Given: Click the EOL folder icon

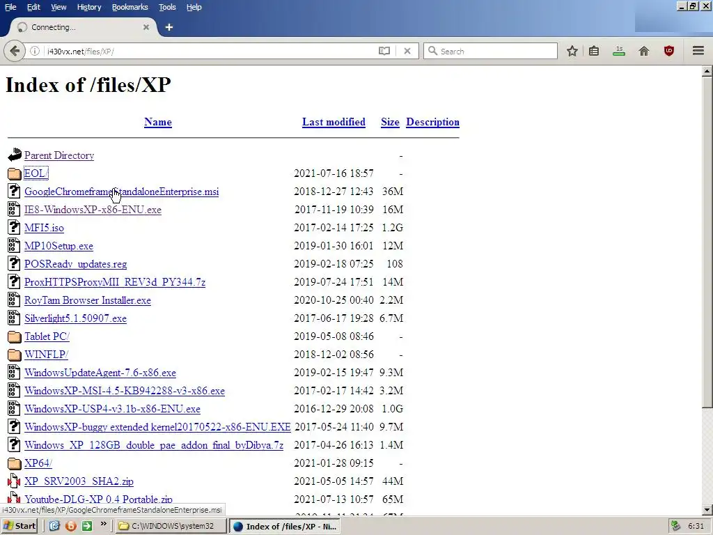Looking at the screenshot, I should 15,173.
